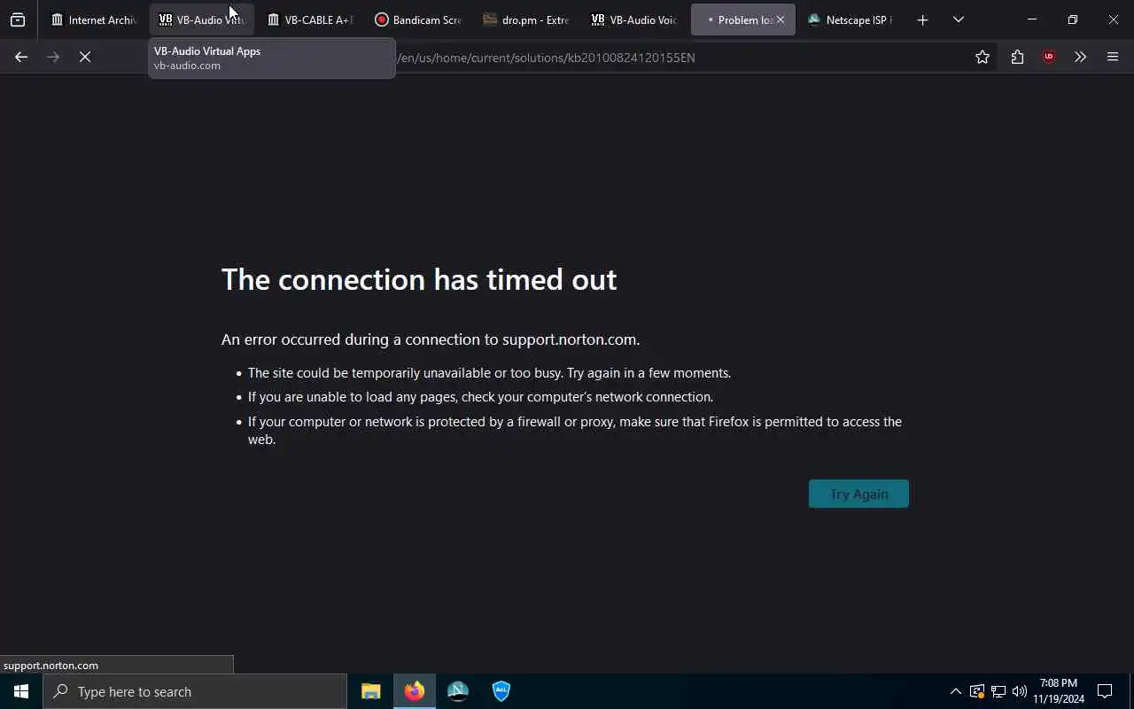This screenshot has width=1134, height=709.
Task: Open the clock showing 7:08 PM
Action: click(1059, 691)
